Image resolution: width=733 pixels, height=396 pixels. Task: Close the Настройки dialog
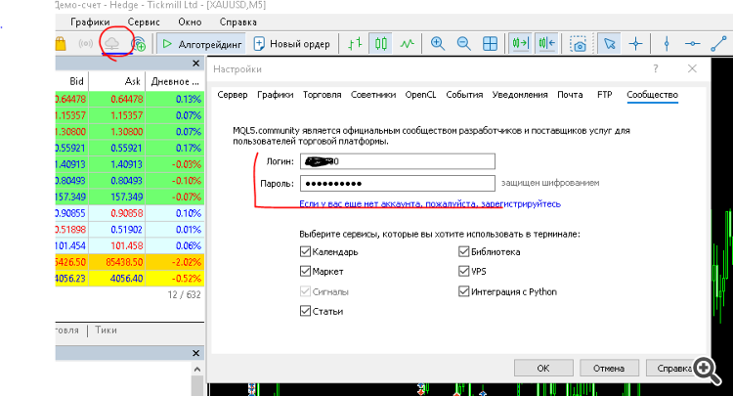(692, 68)
